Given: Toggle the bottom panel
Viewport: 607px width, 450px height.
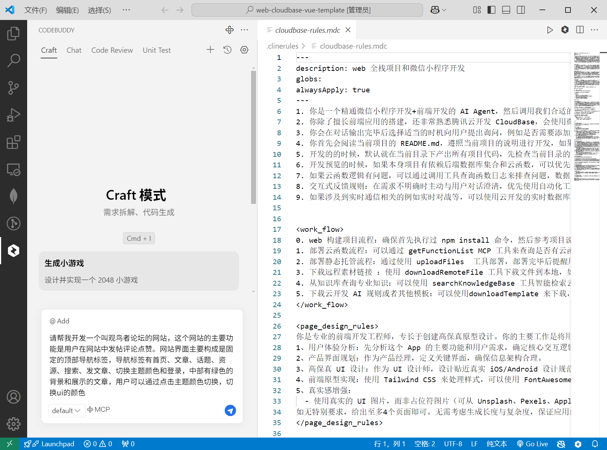Looking at the screenshot, I should click(x=506, y=10).
